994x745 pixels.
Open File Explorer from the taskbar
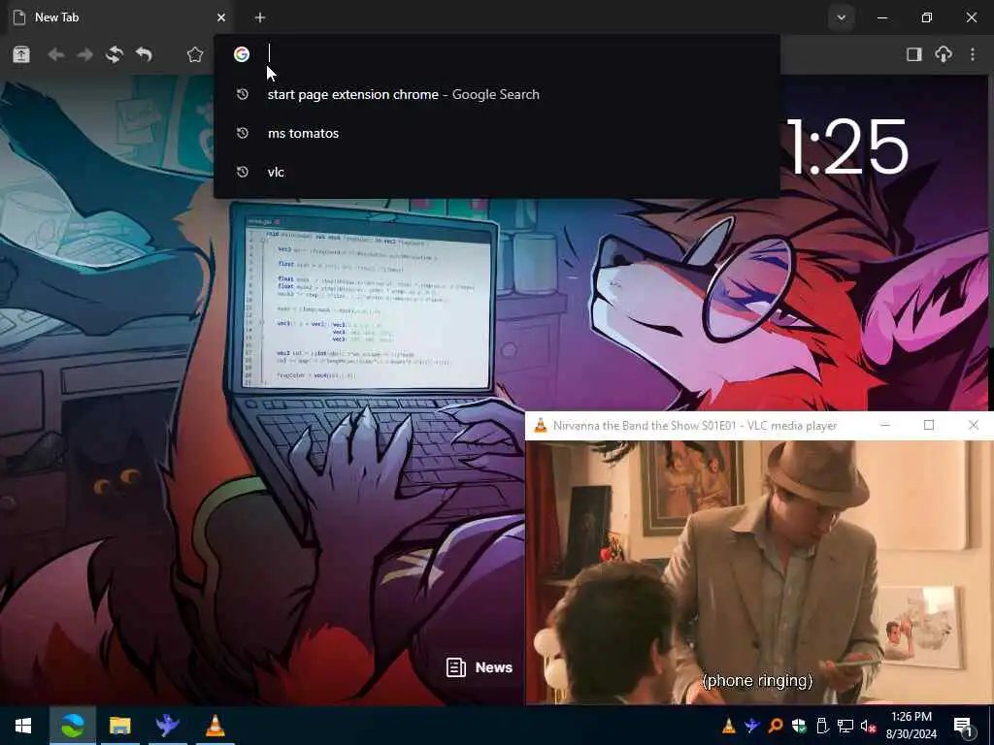point(119,726)
